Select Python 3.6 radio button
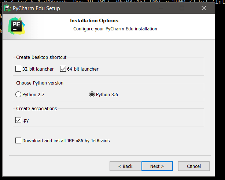This screenshot has width=225, height=180. 92,95
